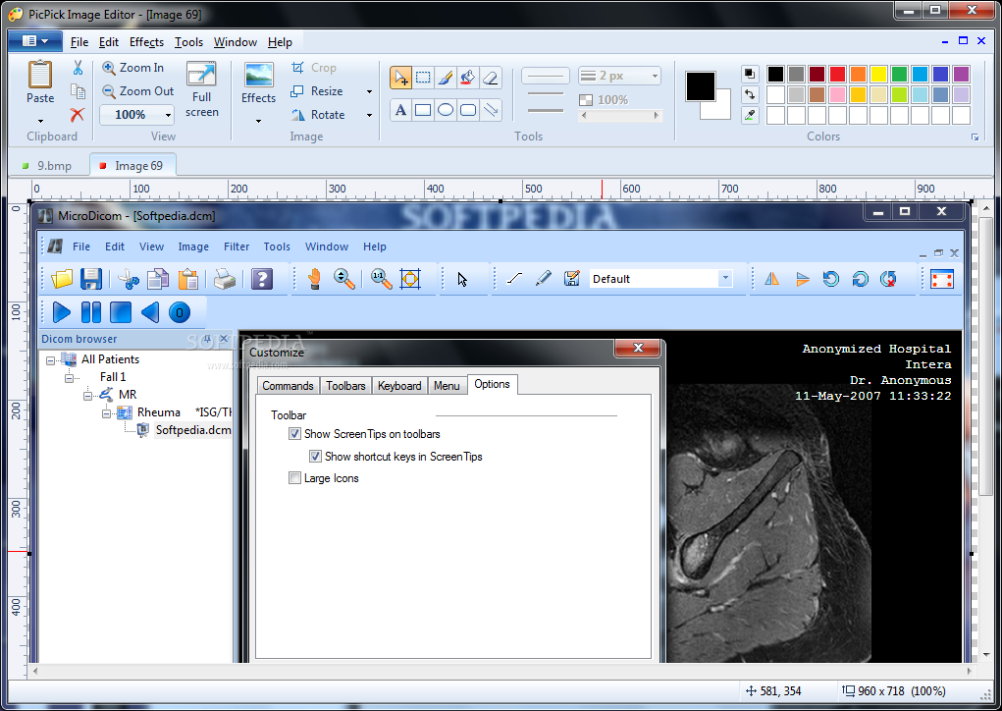
Task: Select the Line drawing tool
Action: point(490,110)
